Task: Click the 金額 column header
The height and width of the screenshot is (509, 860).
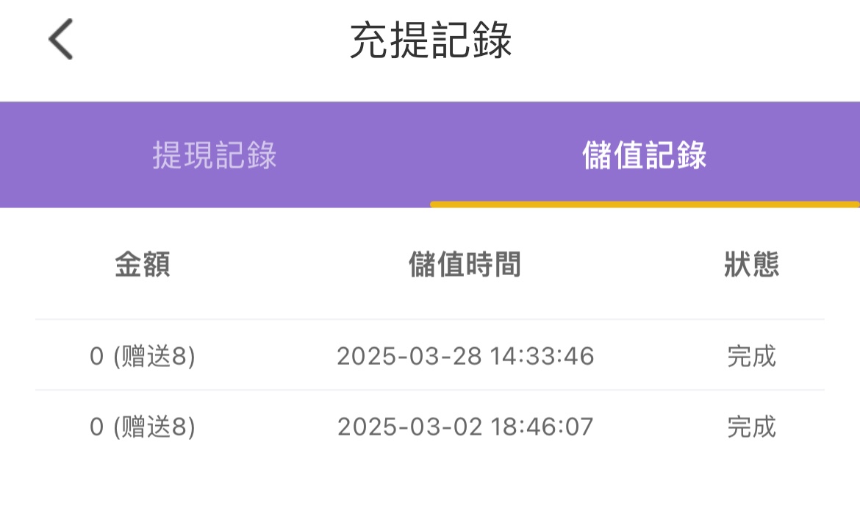Action: click(143, 265)
